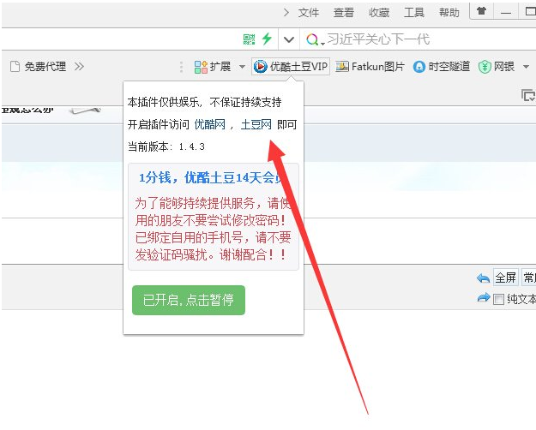Click the green 已开启,点击暂停 button
The height and width of the screenshot is (430, 536).
189,300
